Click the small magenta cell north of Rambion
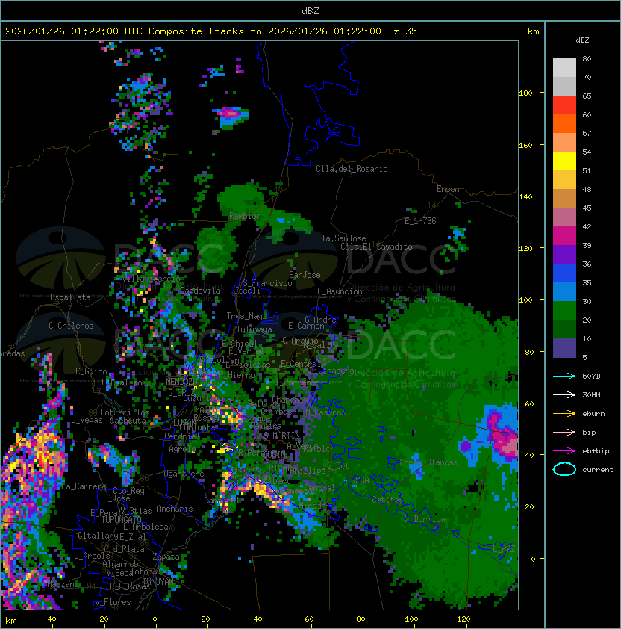The height and width of the screenshot is (629, 621). click(229, 113)
